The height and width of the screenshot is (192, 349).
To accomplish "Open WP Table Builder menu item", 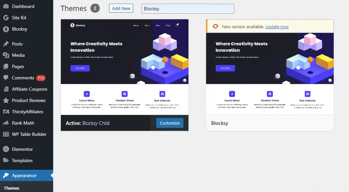I will [27, 134].
